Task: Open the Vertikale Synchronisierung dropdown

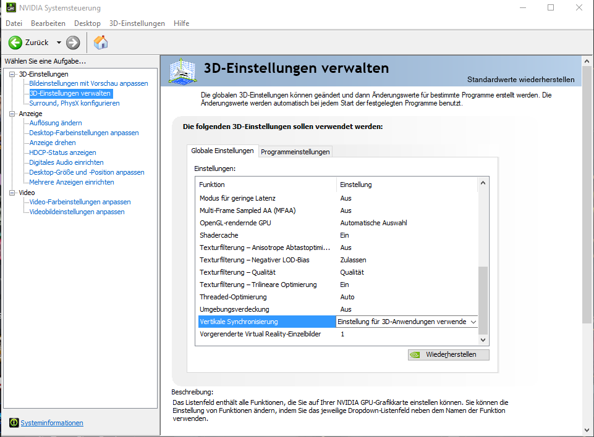Action: tap(473, 322)
